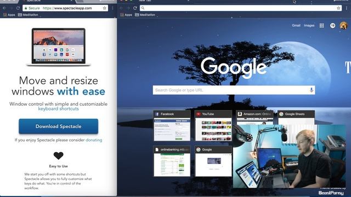Open the Google apps grid

point(322,26)
